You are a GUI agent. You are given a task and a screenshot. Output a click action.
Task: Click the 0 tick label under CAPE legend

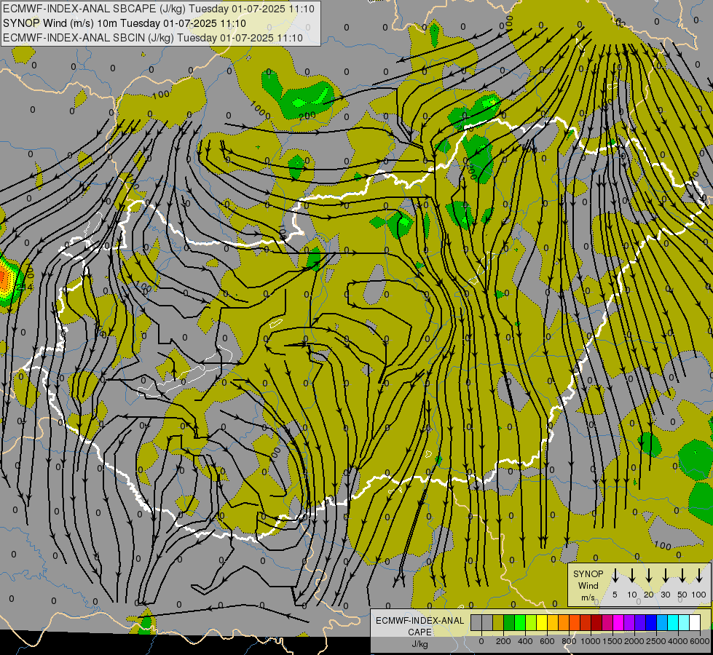tap(481, 641)
